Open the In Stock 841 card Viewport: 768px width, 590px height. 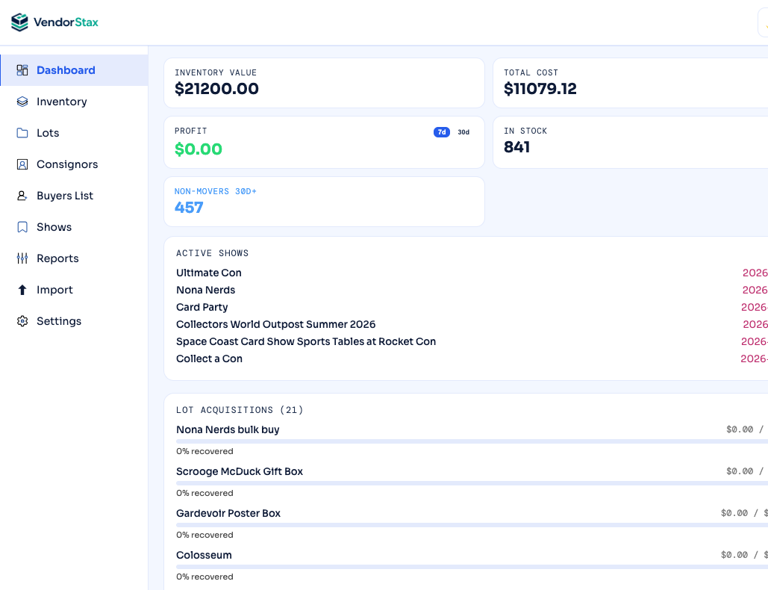[x=631, y=142]
